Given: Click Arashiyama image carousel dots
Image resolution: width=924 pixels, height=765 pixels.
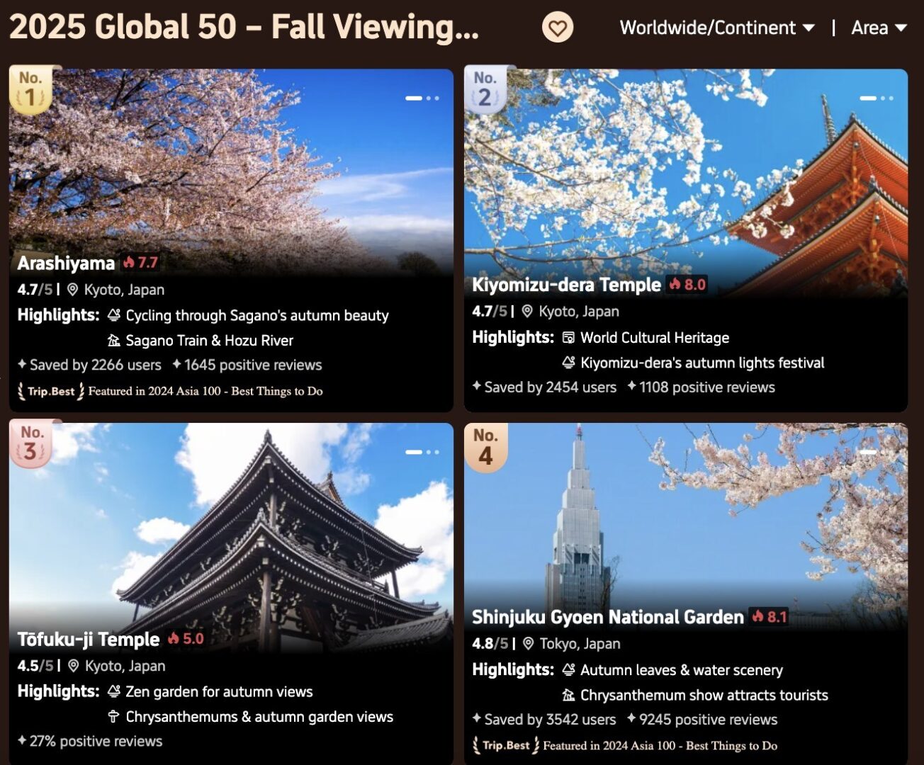Looking at the screenshot, I should 422,98.
